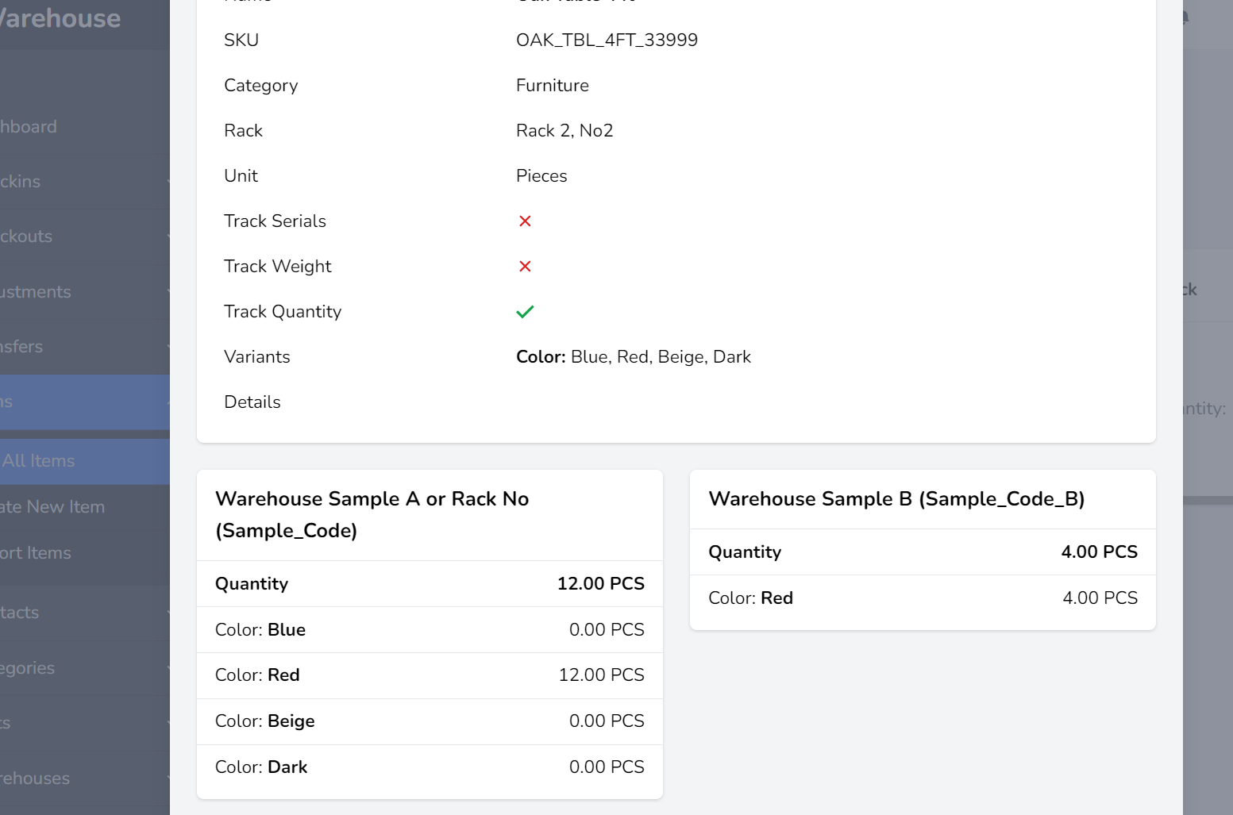Click the Color: Red row in Sample B
Image resolution: width=1233 pixels, height=815 pixels.
tap(923, 598)
